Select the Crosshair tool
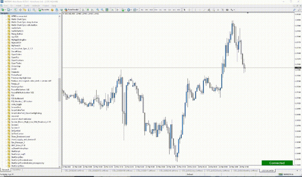302x177 pixels. tap(189, 10)
